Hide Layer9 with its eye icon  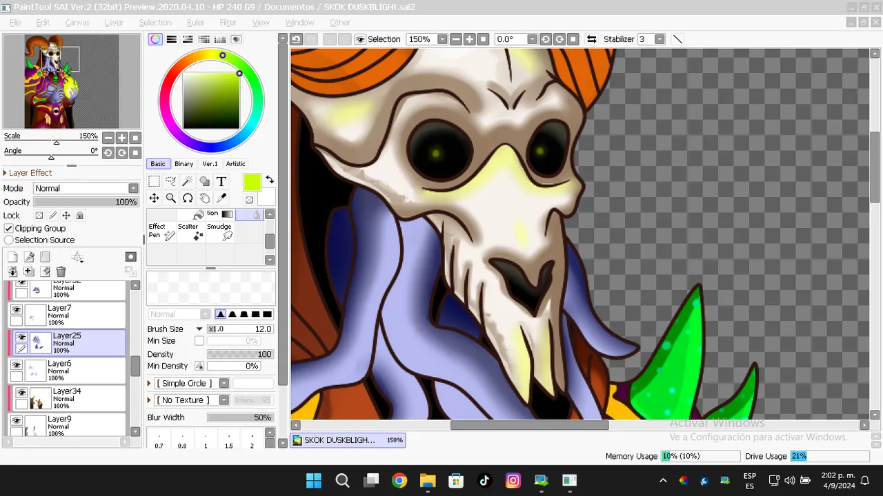tap(17, 420)
